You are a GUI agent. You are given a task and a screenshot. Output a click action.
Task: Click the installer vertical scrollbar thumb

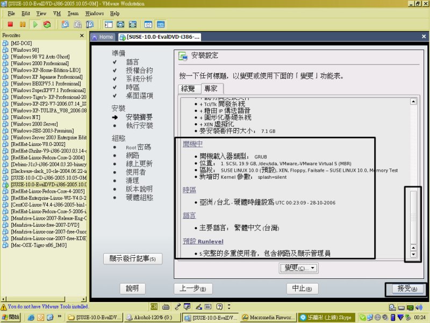tap(413, 217)
